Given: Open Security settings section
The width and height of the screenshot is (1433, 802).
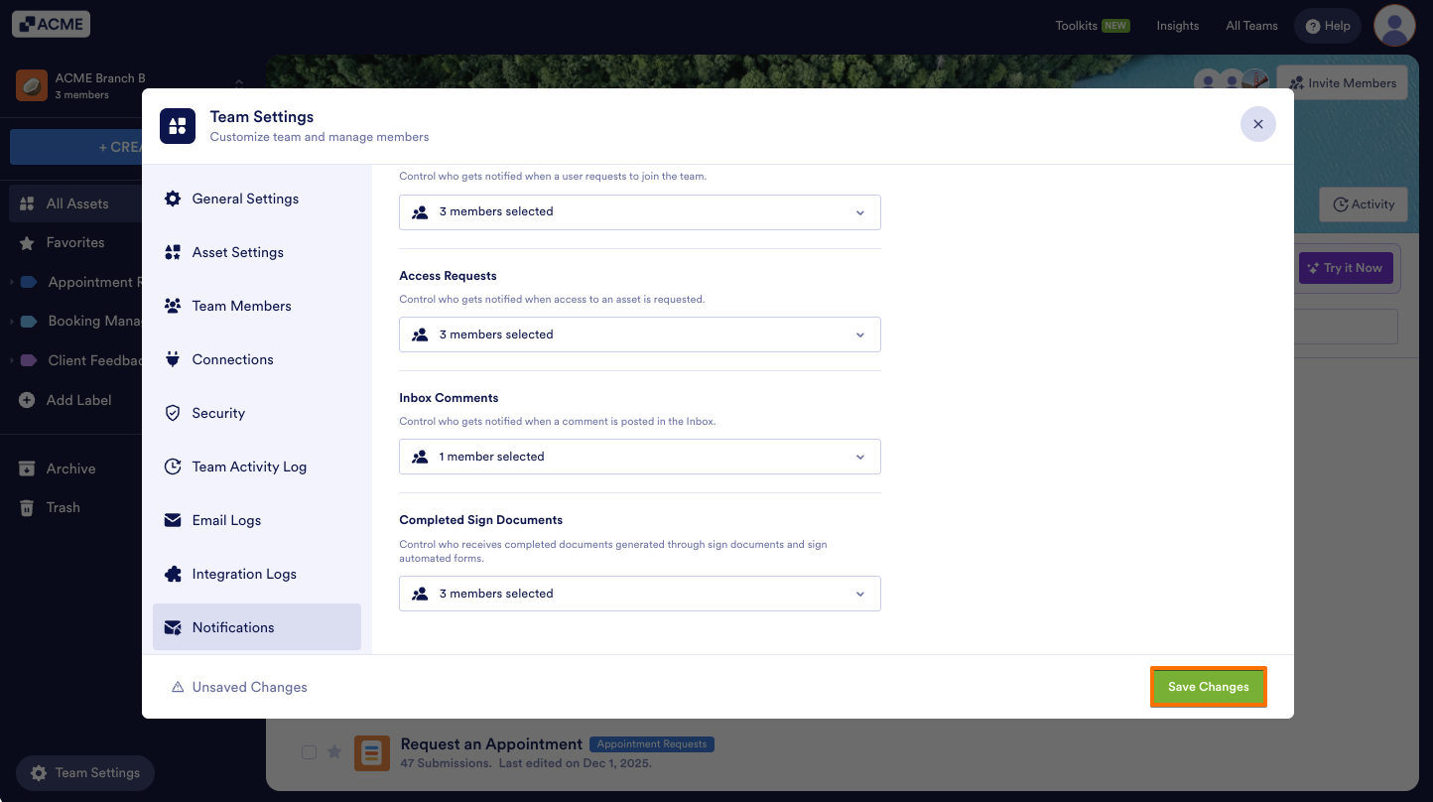Looking at the screenshot, I should click(x=257, y=413).
